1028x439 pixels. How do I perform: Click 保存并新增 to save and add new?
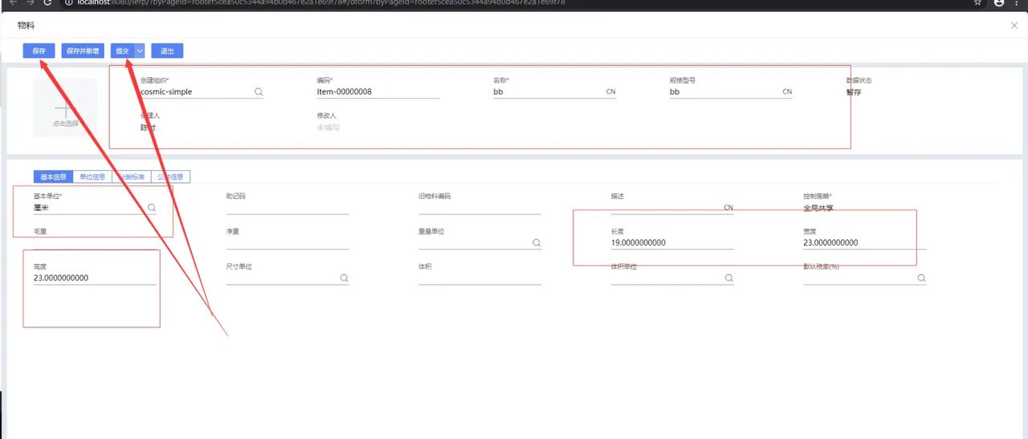coord(83,51)
